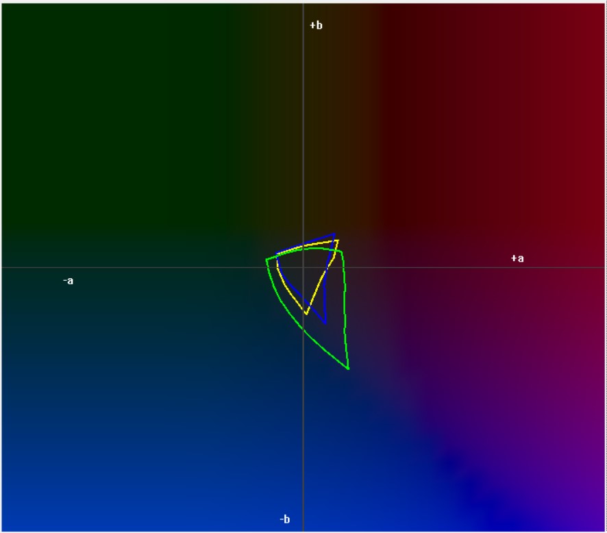Screen dimensions: 607x533
Task: Click the -a axis label
Action: 68,281
